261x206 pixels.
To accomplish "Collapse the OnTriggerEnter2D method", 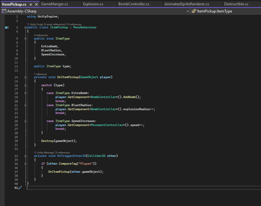I will [x=25, y=156].
